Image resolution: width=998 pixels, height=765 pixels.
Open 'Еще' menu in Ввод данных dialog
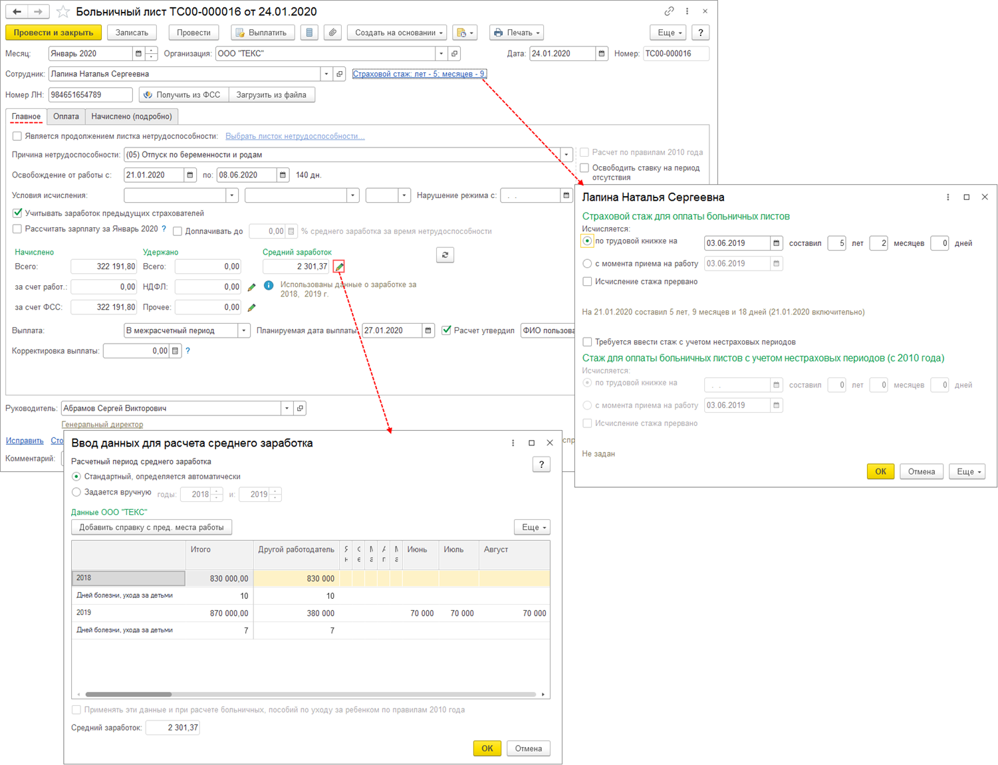coord(533,527)
